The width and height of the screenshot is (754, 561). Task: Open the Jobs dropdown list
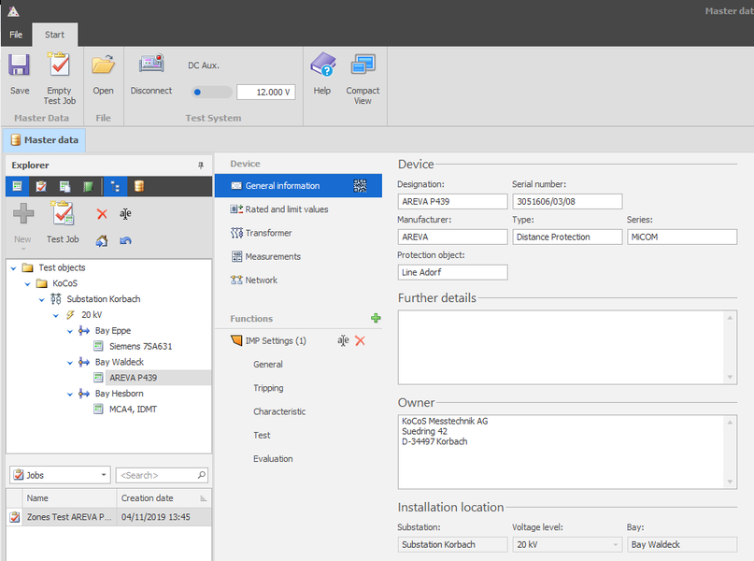coord(104,475)
